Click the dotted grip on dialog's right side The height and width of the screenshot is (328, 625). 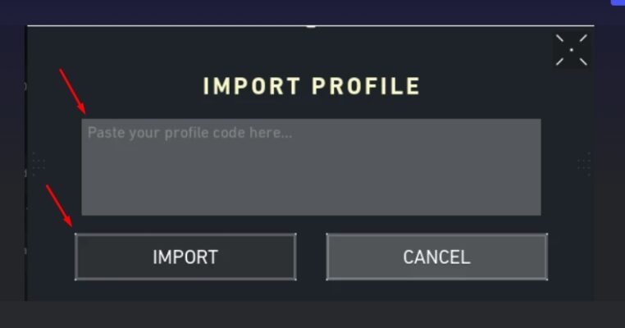click(x=584, y=163)
